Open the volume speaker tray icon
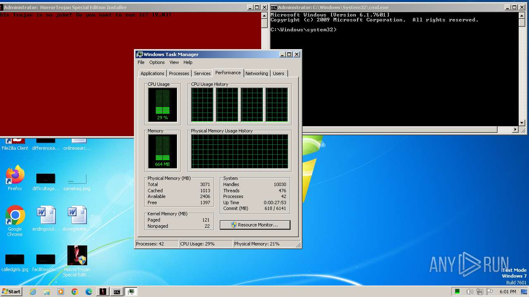 coord(469,292)
